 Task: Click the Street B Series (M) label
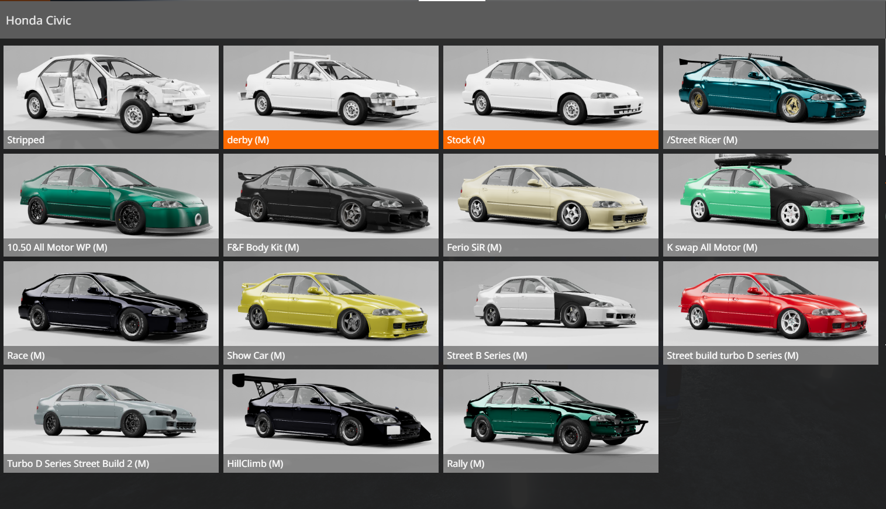(x=487, y=356)
